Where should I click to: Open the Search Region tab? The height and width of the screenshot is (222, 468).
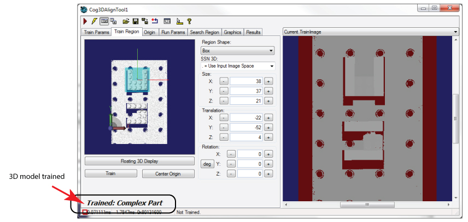tap(204, 33)
